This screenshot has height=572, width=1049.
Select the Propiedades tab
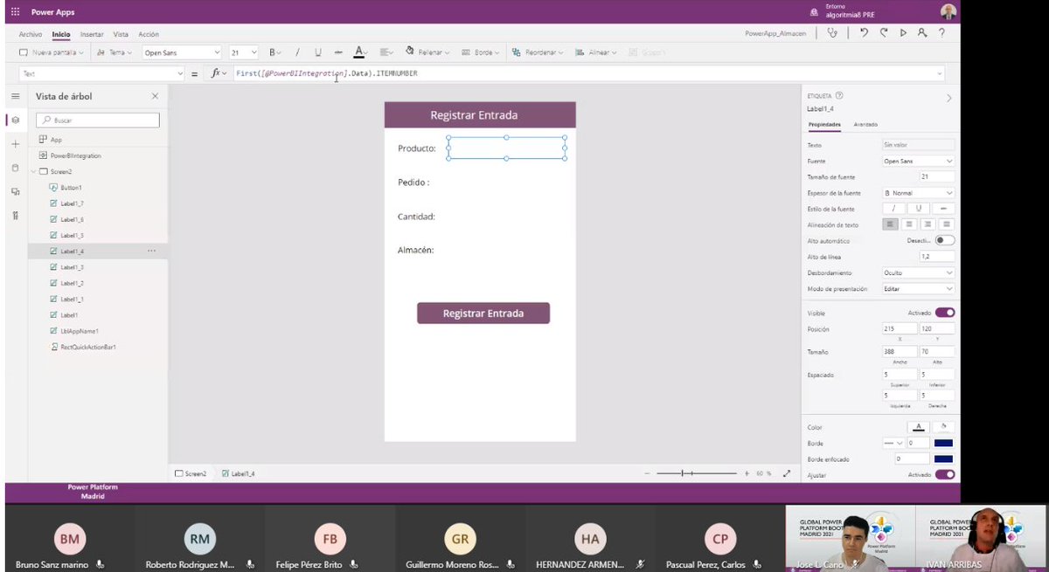point(824,125)
